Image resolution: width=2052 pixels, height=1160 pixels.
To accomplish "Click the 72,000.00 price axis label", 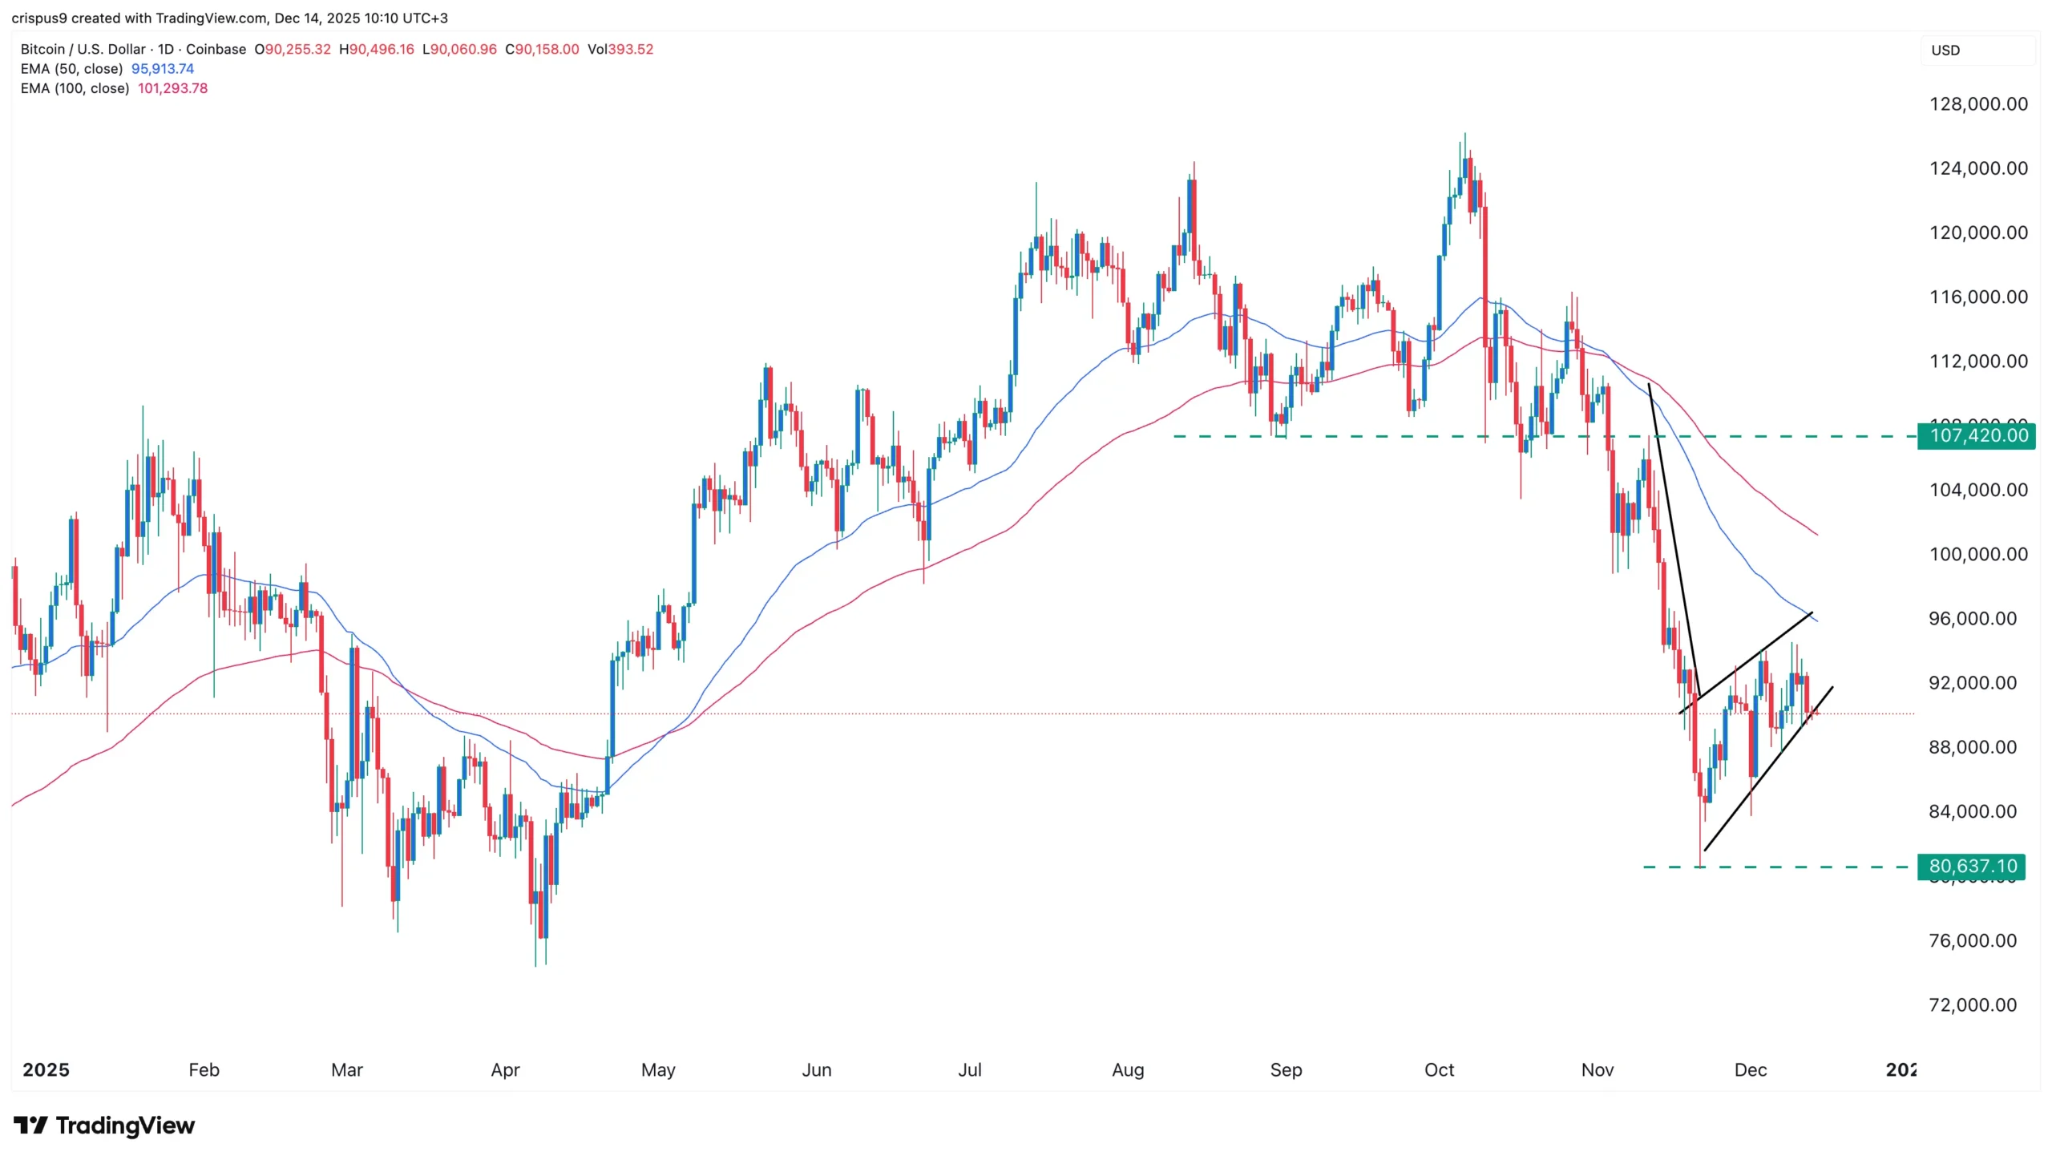I will (x=1972, y=1005).
